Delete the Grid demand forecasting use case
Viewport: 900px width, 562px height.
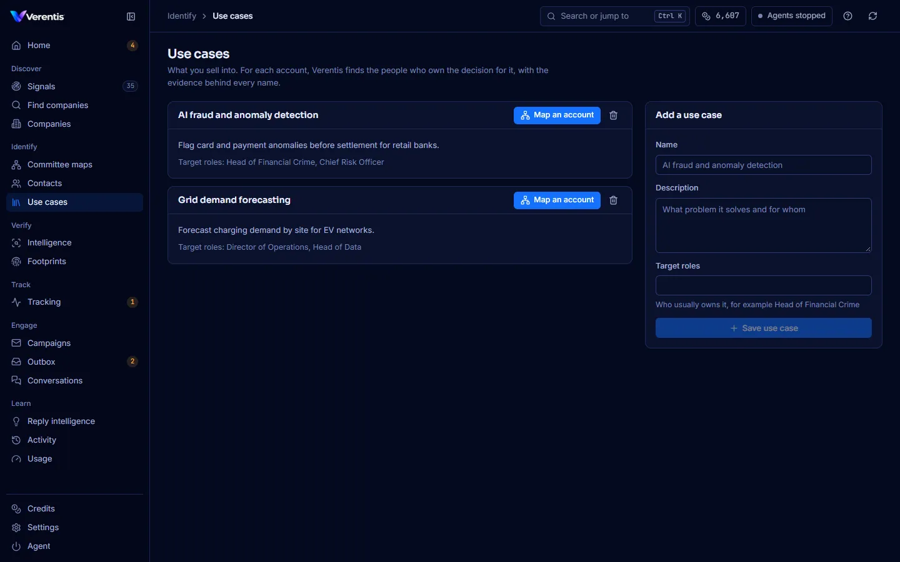pos(614,200)
